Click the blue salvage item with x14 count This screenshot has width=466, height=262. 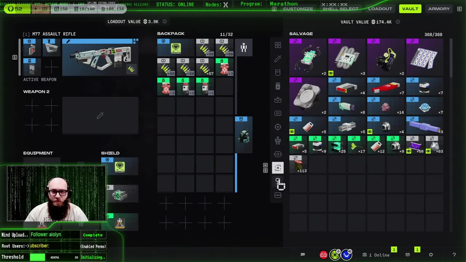coord(386,106)
